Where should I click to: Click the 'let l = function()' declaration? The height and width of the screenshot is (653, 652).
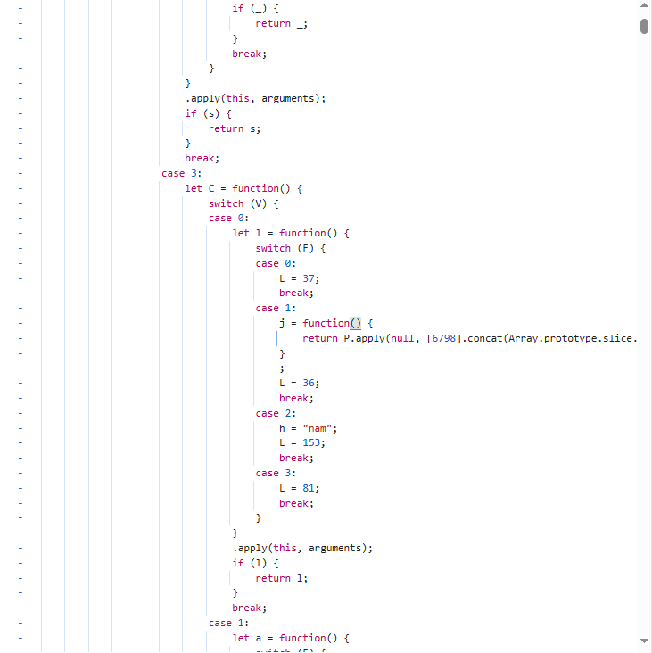291,233
